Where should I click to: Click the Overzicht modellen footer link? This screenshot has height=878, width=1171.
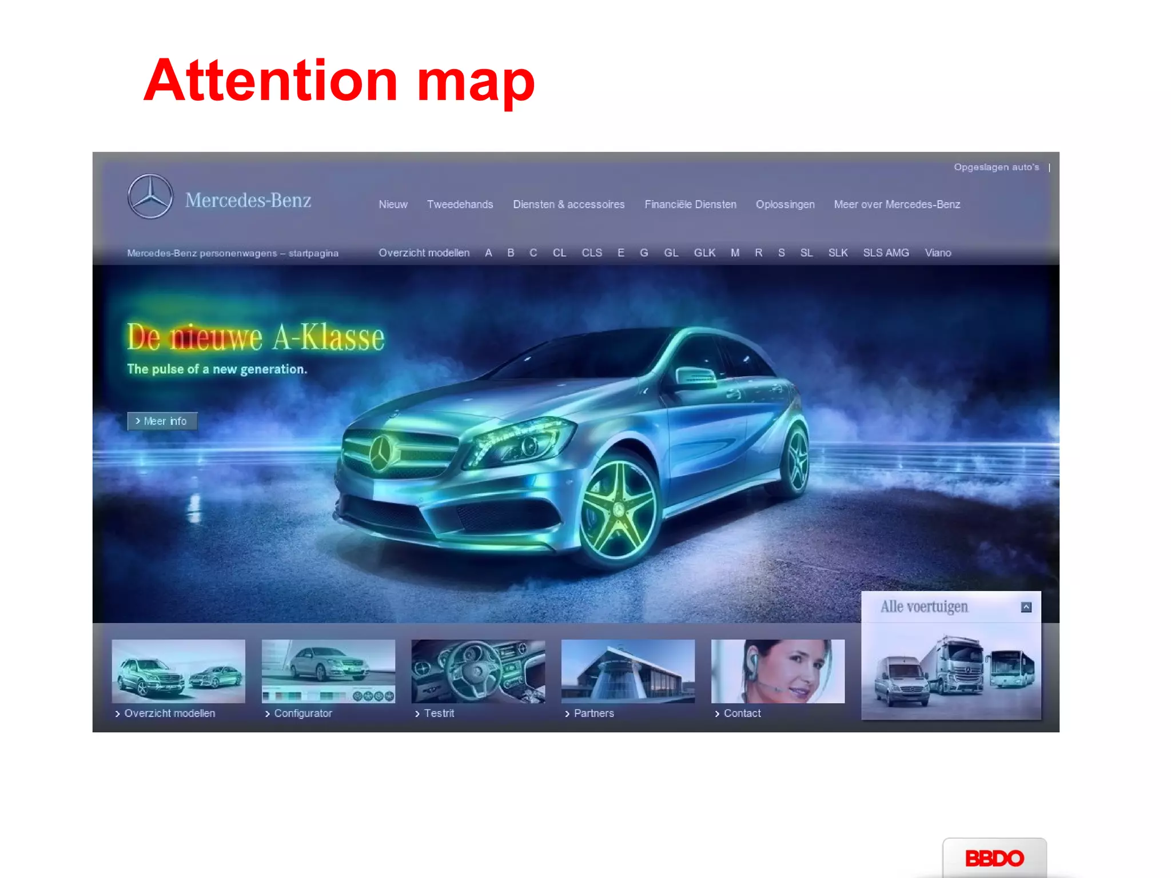pyautogui.click(x=169, y=713)
